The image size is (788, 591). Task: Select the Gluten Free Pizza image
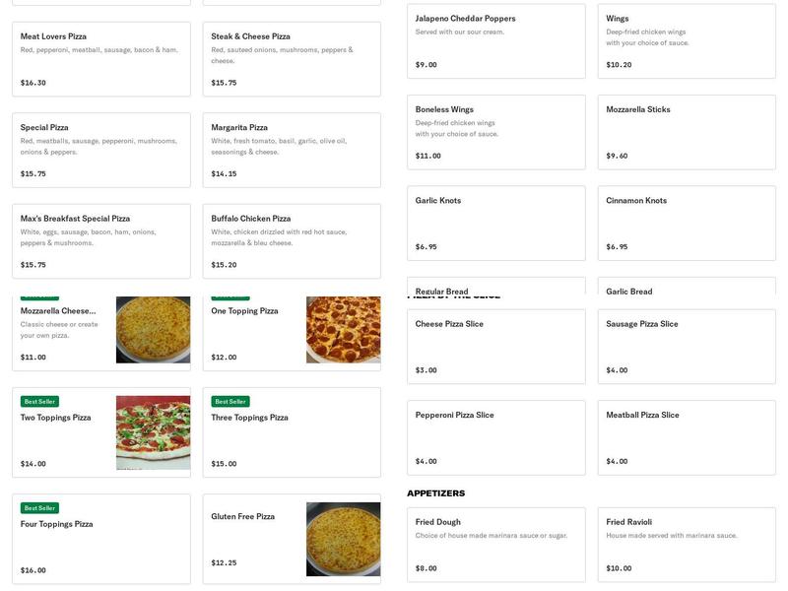pyautogui.click(x=343, y=539)
